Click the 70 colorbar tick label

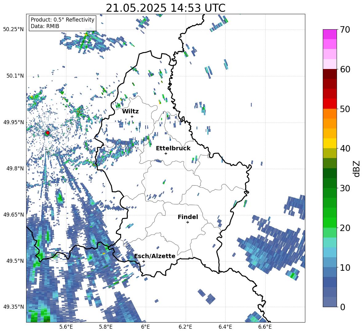[345, 30]
